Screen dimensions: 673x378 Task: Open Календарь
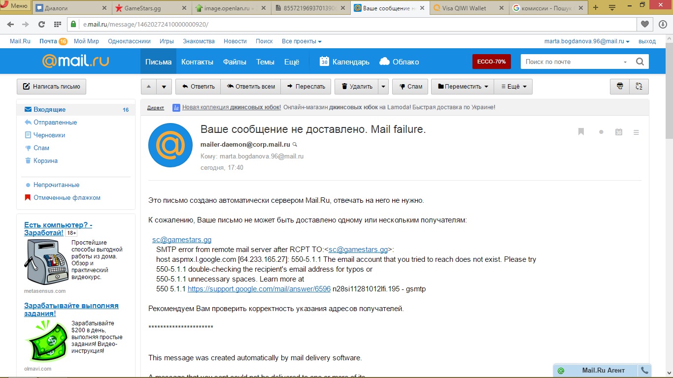(344, 62)
